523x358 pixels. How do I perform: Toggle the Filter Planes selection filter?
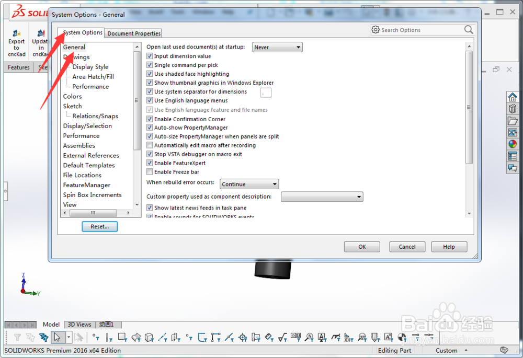[x=176, y=337]
